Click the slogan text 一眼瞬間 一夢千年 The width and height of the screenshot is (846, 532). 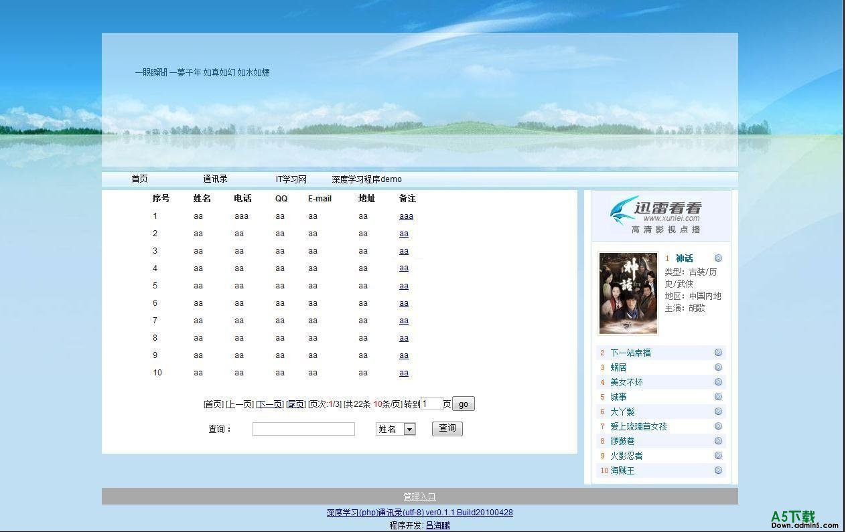[167, 72]
